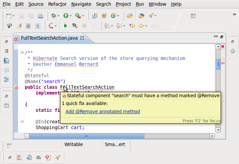Select the FullTextSearchAction.java editor tab
This screenshot has height=164, width=239.
(x=49, y=38)
